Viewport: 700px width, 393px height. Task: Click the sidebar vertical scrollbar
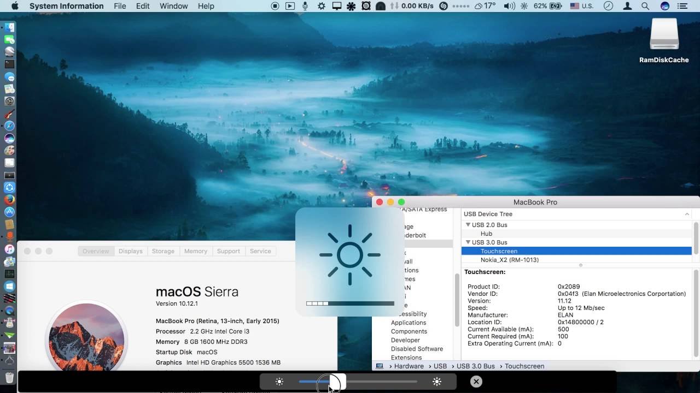pos(457,299)
